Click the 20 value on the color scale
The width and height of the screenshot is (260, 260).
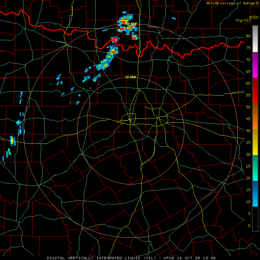[x=248, y=178]
